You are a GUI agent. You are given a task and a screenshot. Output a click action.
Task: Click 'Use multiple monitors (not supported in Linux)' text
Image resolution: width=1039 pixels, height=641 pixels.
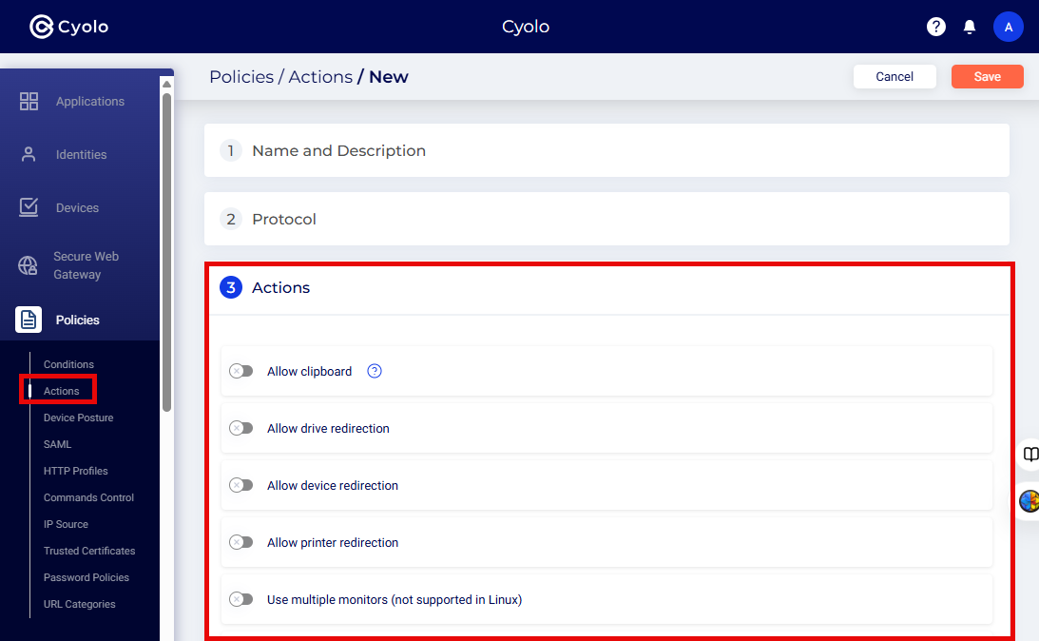click(394, 599)
